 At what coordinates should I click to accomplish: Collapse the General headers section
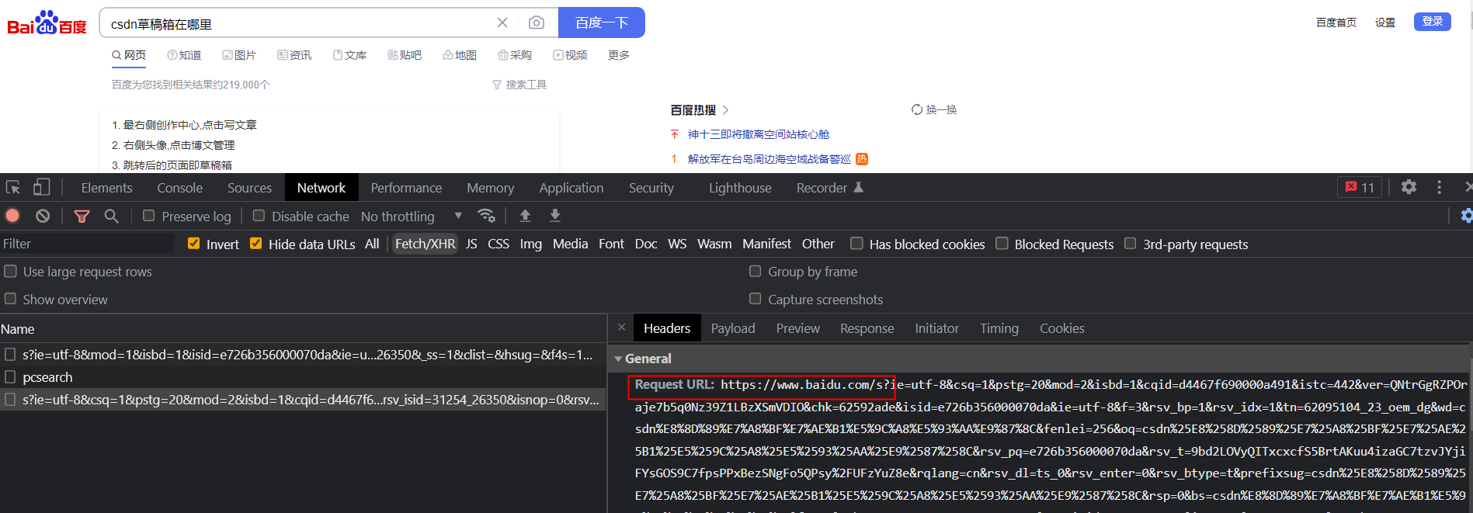(x=618, y=359)
